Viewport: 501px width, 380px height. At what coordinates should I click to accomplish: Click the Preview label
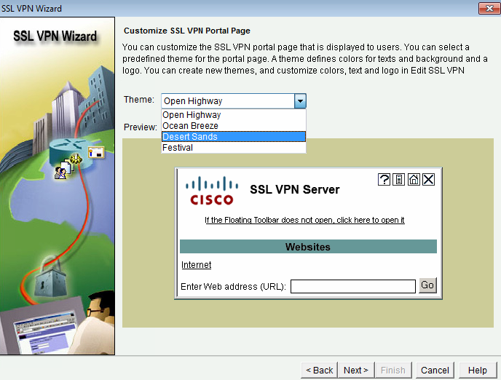141,127
